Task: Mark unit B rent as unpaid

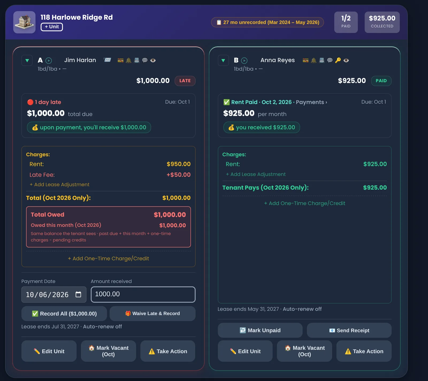Action: [260, 330]
